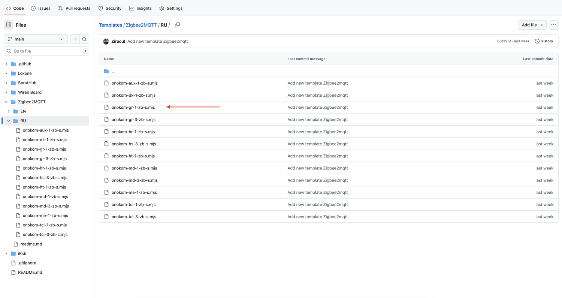Click the search magnifier icon beside branch
The height and width of the screenshot is (298, 562).
[85, 39]
